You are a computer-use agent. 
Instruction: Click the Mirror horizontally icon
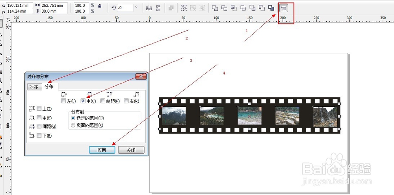149,8
